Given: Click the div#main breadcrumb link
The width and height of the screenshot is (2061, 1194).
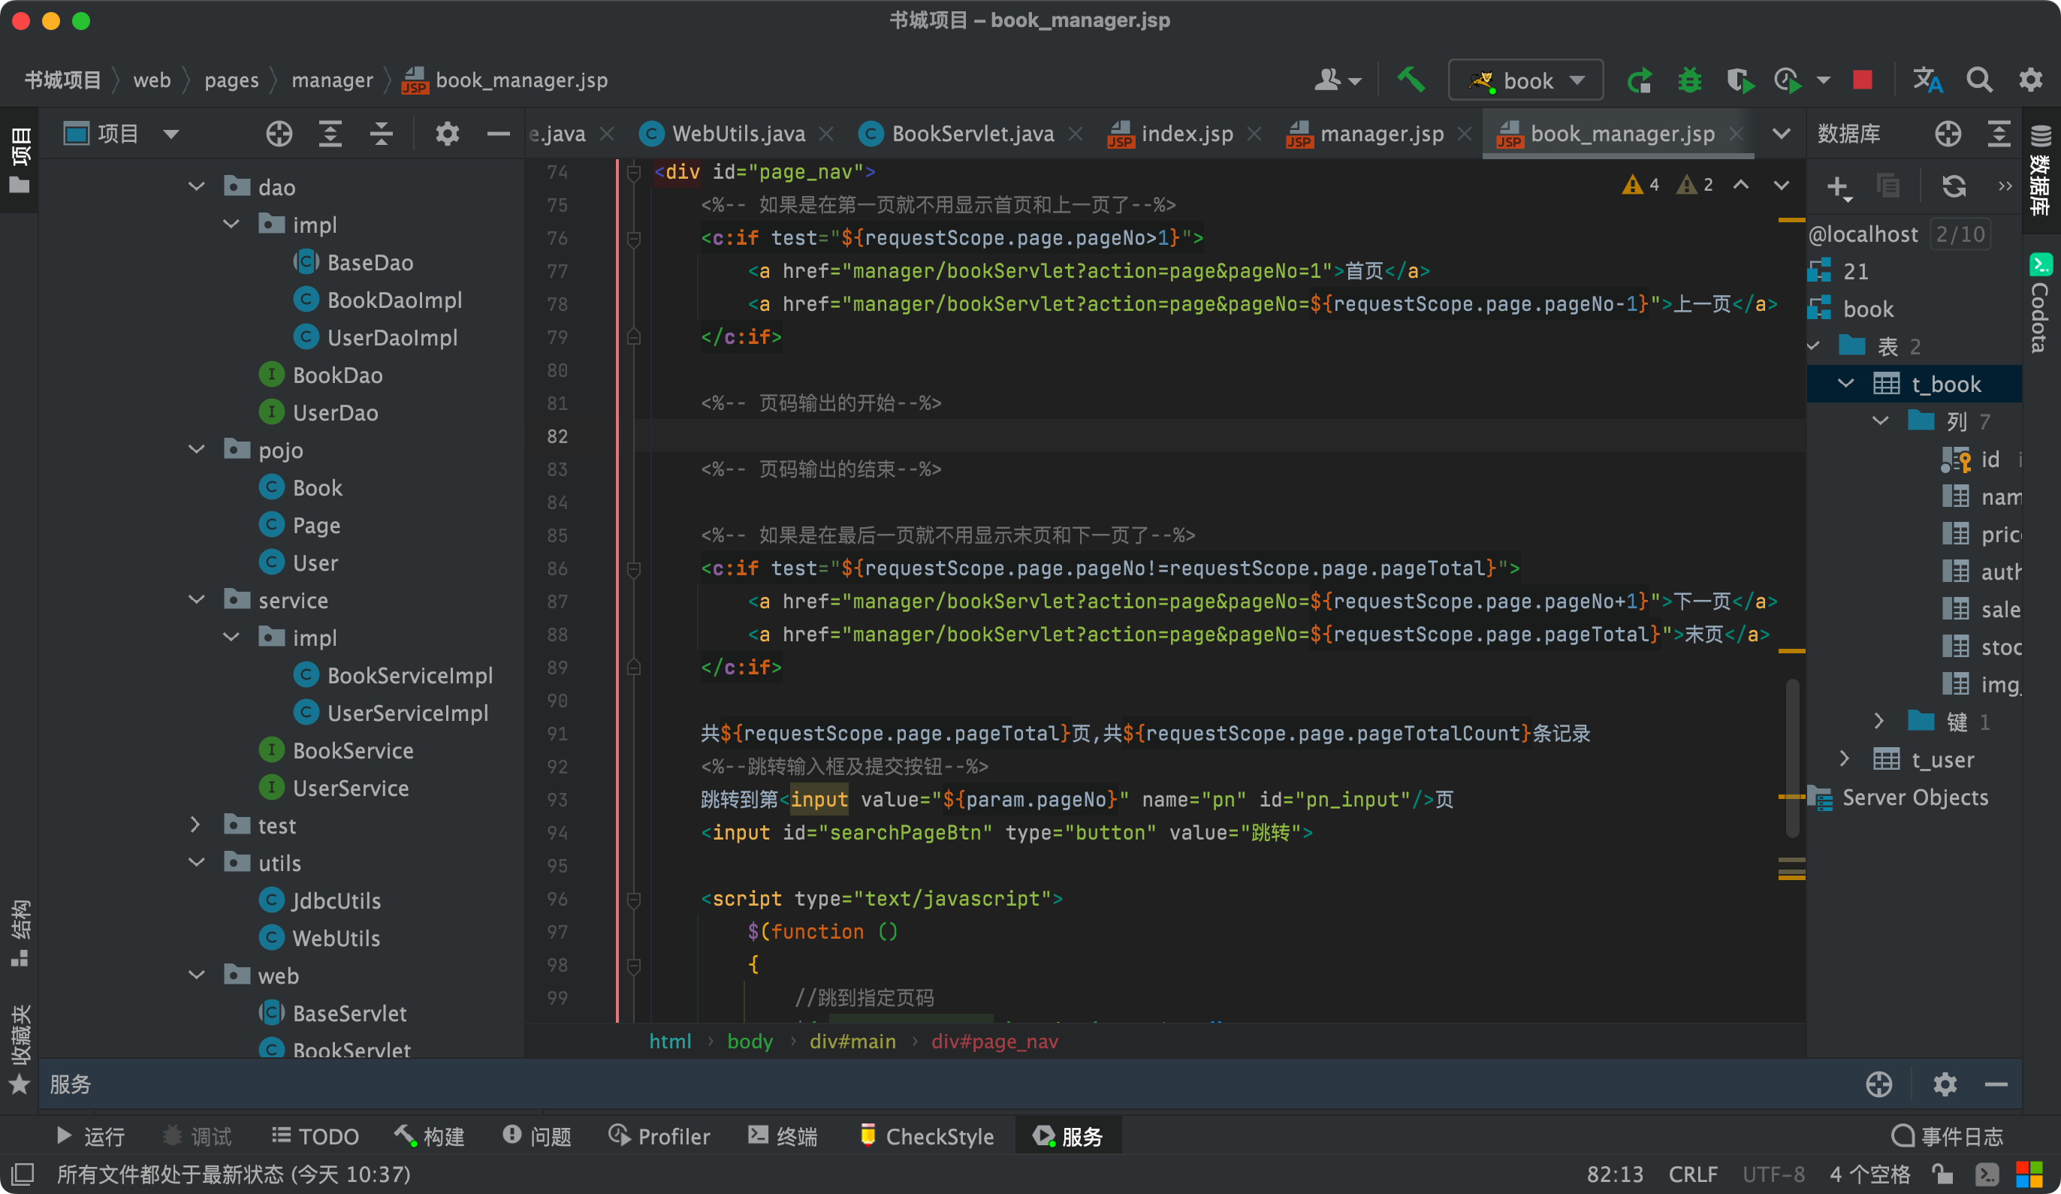Looking at the screenshot, I should [852, 1041].
